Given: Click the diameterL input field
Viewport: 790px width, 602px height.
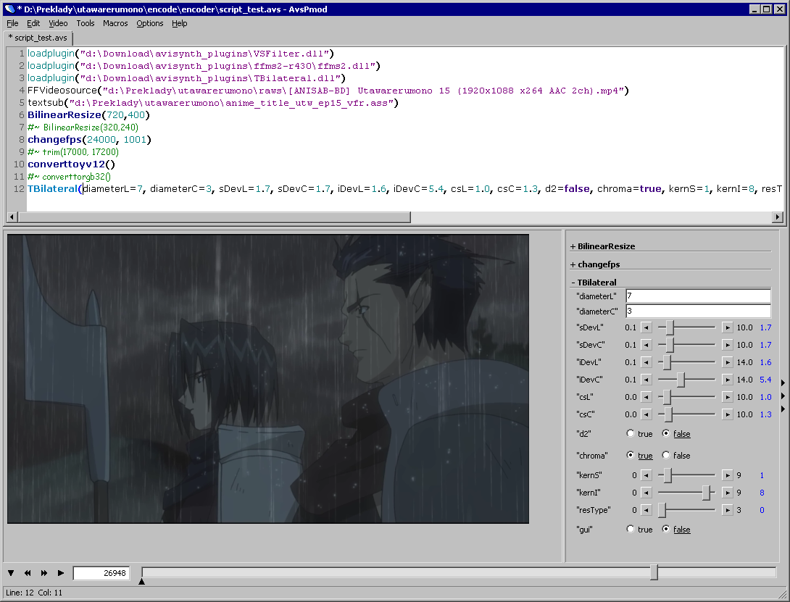Looking at the screenshot, I should pyautogui.click(x=698, y=296).
